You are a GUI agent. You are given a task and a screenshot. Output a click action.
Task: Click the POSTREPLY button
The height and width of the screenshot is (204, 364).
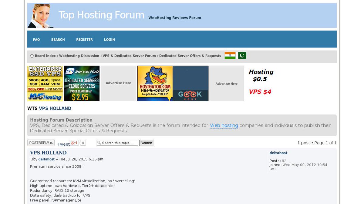tap(41, 142)
